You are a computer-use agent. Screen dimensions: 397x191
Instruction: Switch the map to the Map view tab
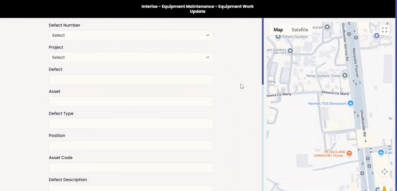(x=278, y=30)
